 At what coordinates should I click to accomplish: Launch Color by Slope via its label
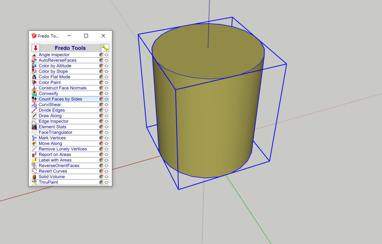coord(53,71)
